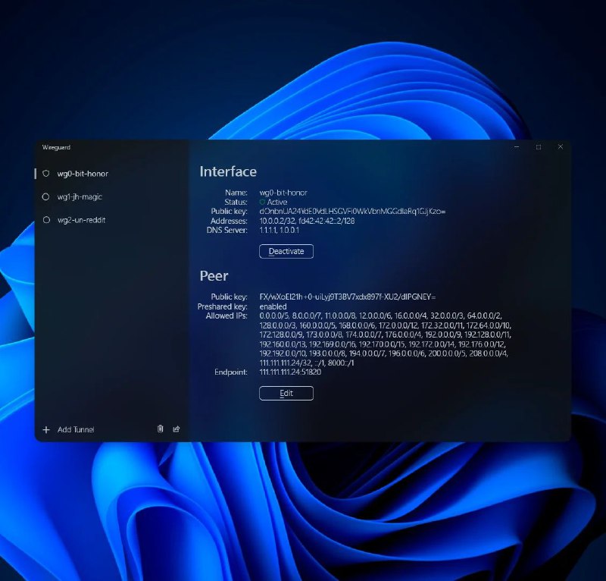This screenshot has height=581, width=606.
Task: Click the green Active status icon
Action: point(262,202)
